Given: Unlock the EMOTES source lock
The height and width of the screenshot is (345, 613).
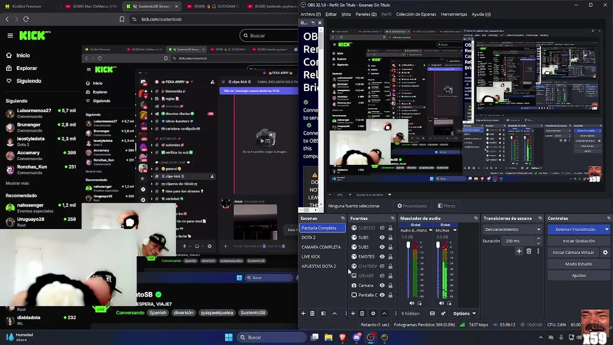Looking at the screenshot, I should click(x=390, y=257).
